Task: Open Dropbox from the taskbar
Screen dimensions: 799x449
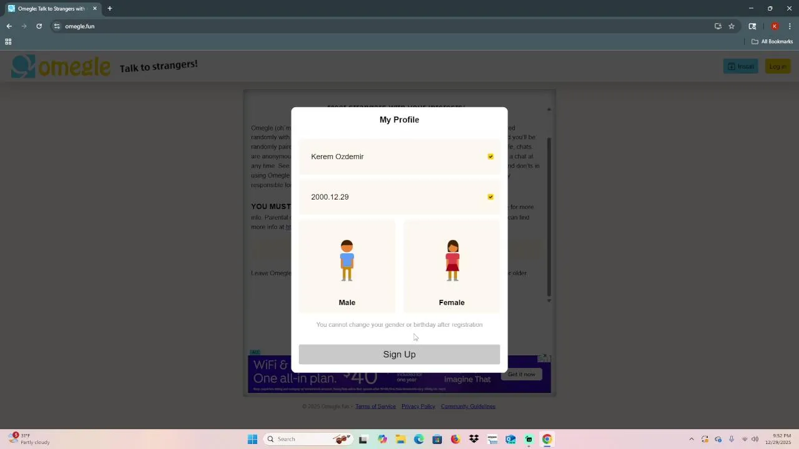Action: click(474, 439)
